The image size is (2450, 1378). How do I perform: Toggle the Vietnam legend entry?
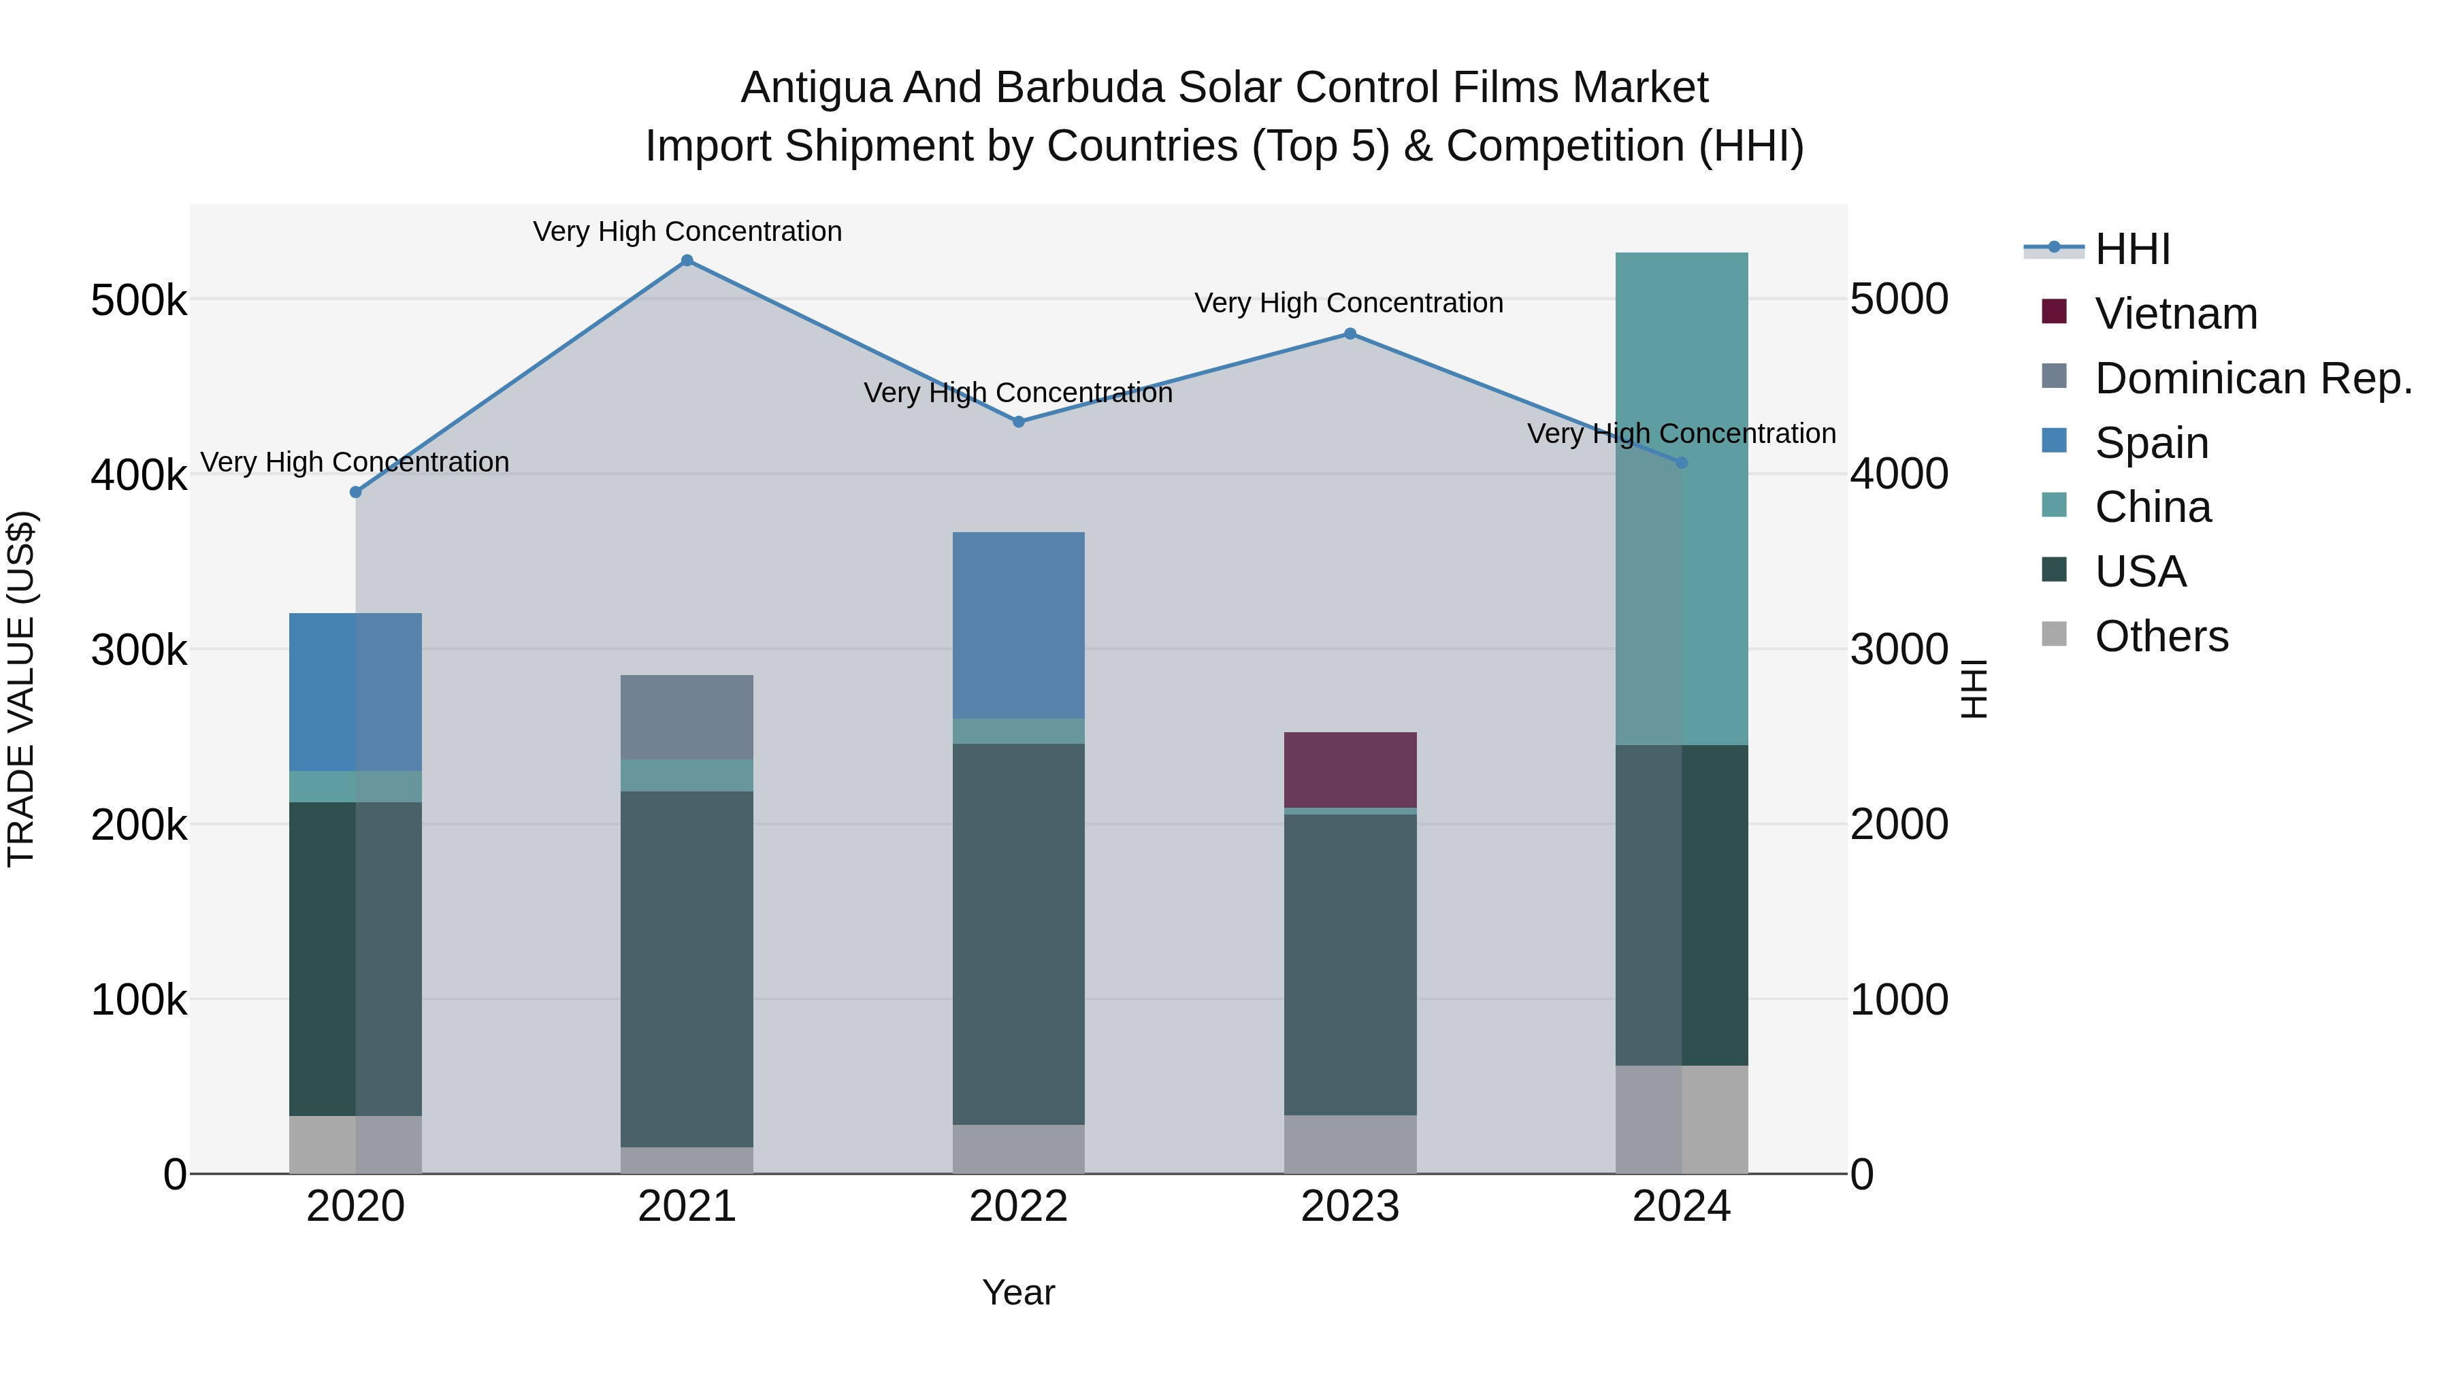[2149, 314]
